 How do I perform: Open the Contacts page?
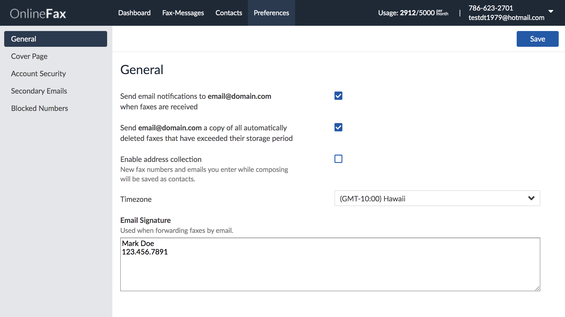pos(229,13)
